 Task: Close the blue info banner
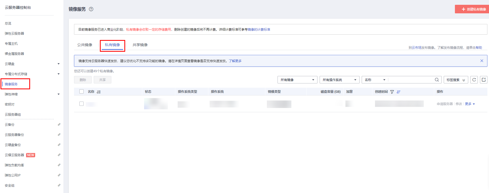click(482, 61)
